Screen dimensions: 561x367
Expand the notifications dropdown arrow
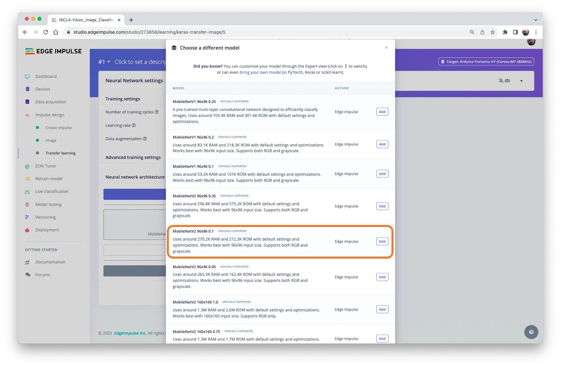521,81
